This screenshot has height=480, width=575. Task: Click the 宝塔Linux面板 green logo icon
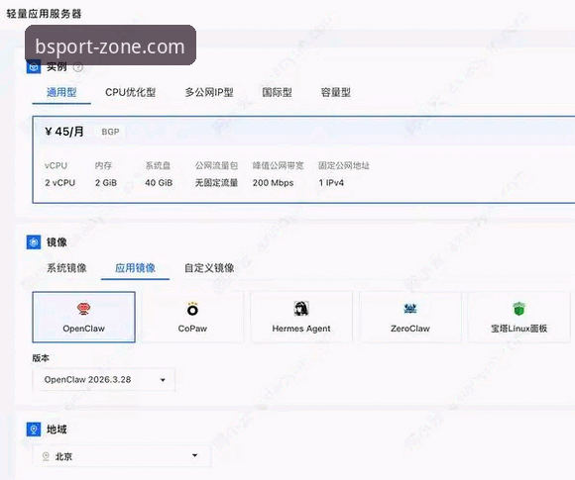pos(518,309)
